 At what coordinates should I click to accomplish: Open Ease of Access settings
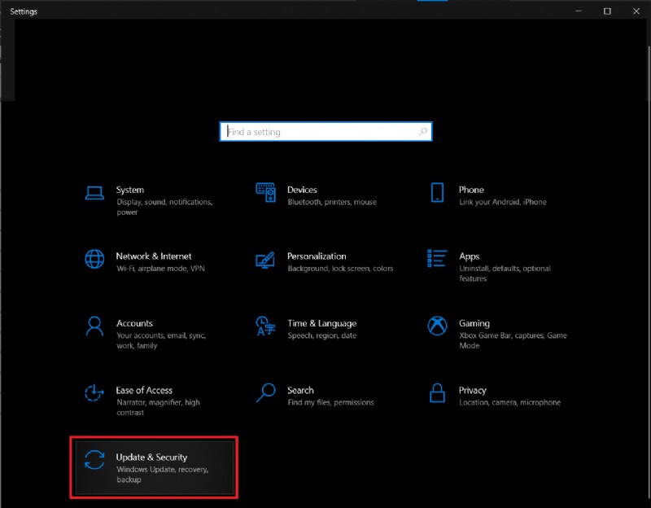(x=146, y=390)
